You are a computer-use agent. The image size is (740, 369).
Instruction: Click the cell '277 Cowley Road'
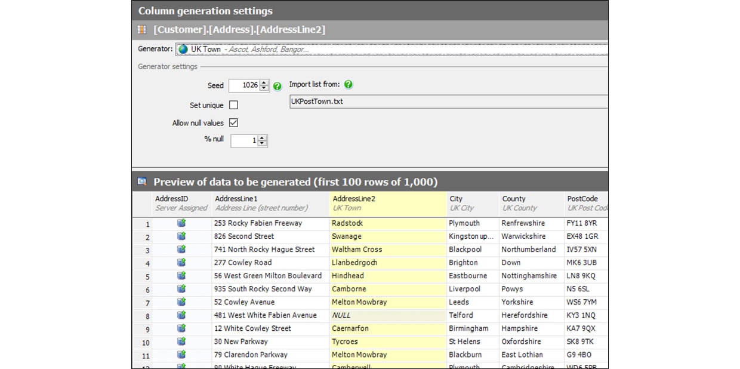pos(270,262)
